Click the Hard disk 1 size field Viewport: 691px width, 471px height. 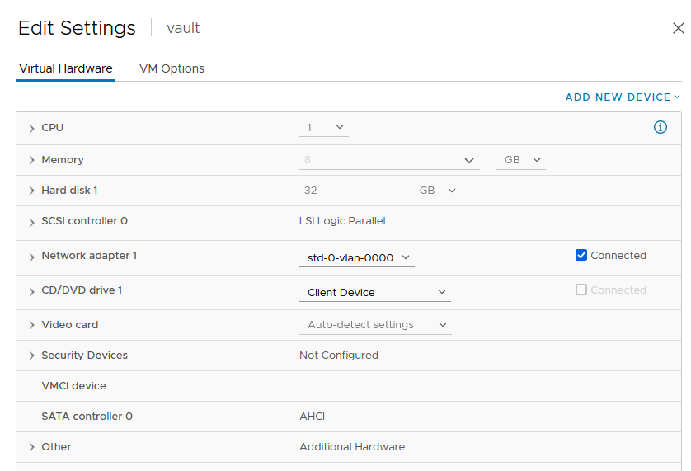point(341,191)
